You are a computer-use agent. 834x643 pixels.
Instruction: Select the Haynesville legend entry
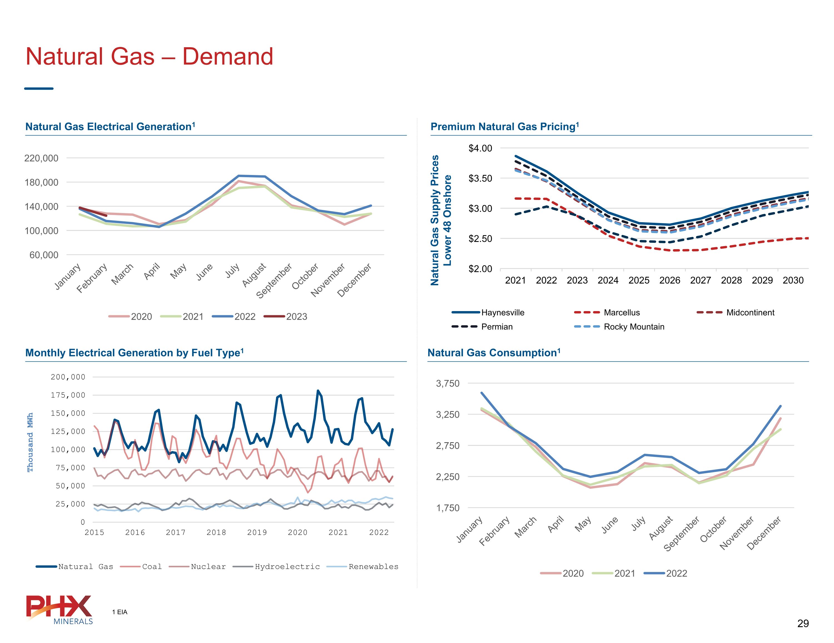point(503,312)
